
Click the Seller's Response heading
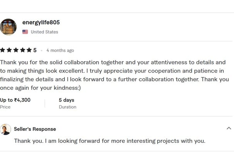click(35, 129)
